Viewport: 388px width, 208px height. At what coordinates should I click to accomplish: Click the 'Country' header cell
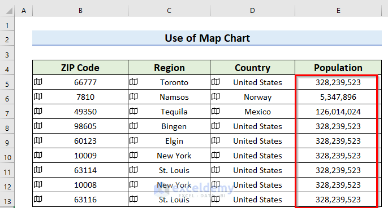click(x=252, y=68)
